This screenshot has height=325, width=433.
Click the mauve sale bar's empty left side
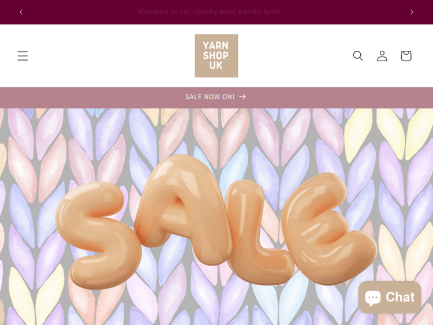click(x=83, y=97)
